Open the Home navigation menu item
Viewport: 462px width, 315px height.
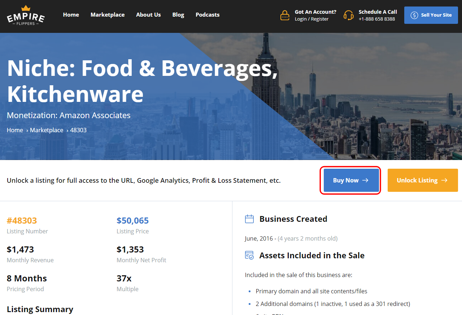[x=71, y=15]
